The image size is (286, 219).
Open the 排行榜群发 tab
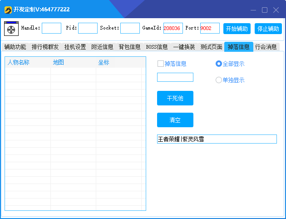(x=45, y=47)
